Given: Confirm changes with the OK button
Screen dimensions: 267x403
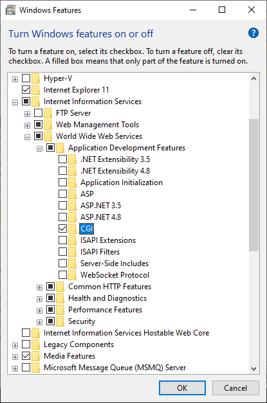Looking at the screenshot, I should [x=182, y=388].
